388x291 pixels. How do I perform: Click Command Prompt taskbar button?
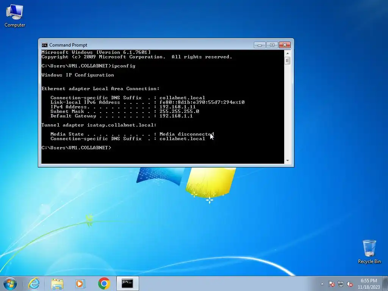(x=127, y=283)
